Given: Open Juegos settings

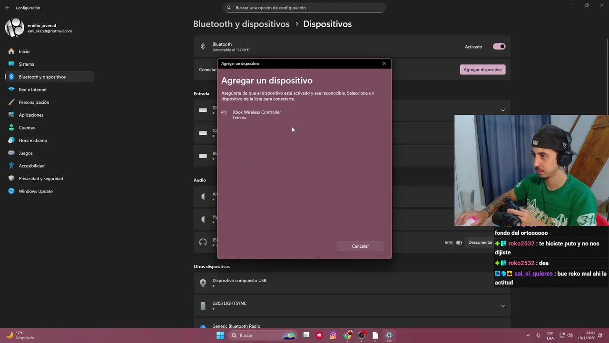Looking at the screenshot, I should [49, 153].
